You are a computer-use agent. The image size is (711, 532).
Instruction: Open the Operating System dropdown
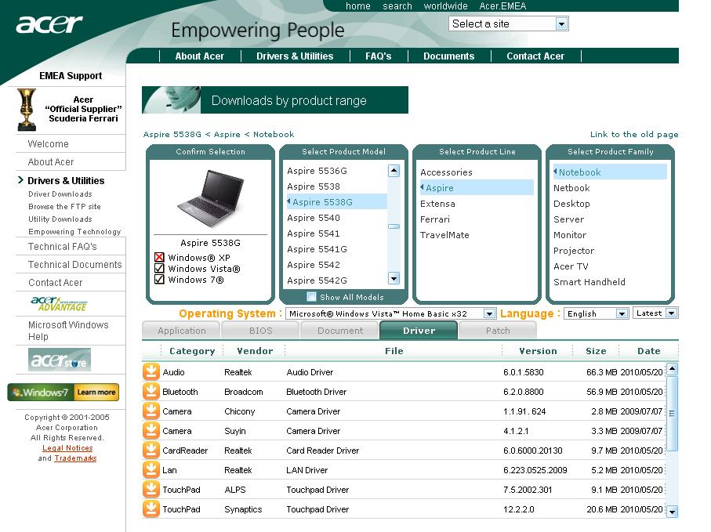[390, 313]
